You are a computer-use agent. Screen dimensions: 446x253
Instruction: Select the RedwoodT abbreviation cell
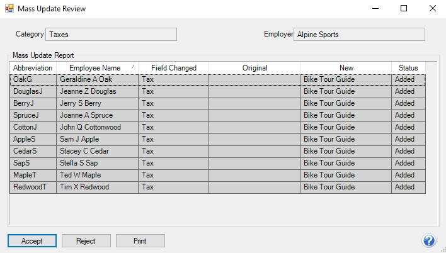(33, 187)
